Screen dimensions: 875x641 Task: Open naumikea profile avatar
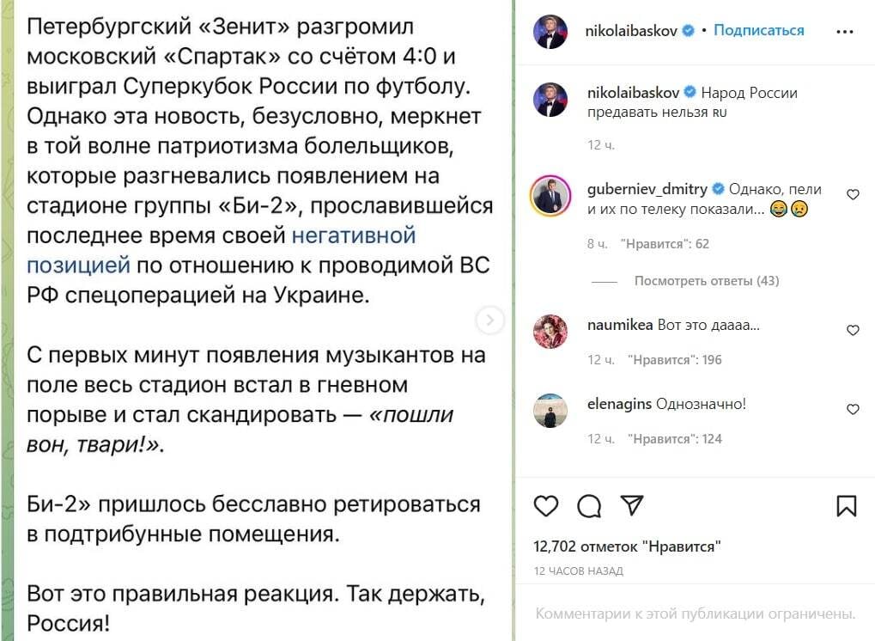click(x=550, y=331)
